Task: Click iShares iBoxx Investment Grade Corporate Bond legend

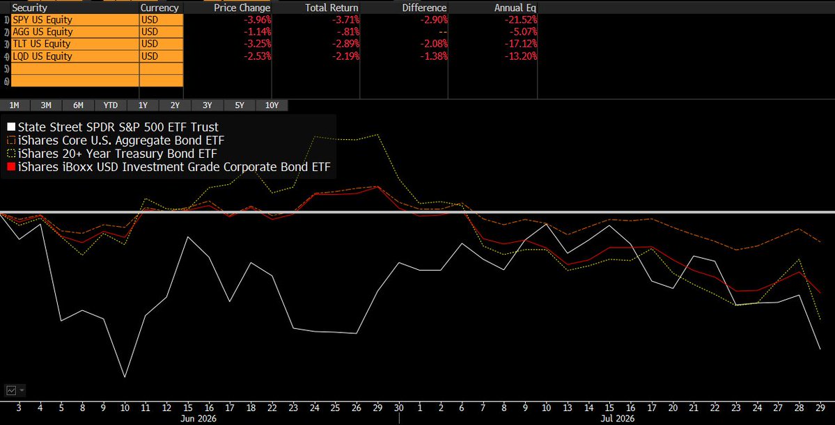Action: coord(174,167)
